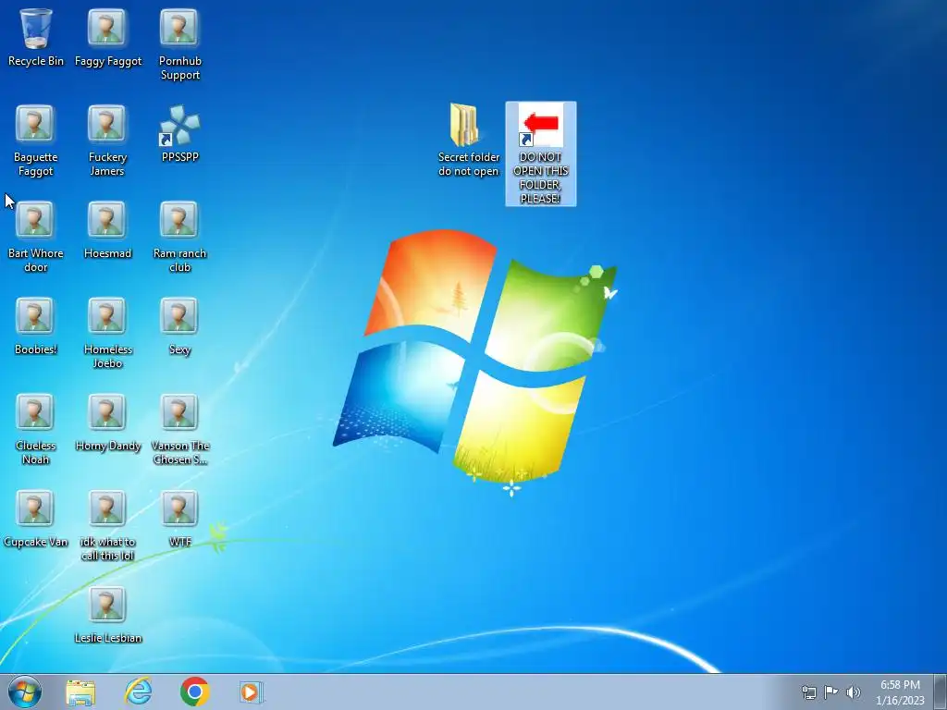This screenshot has height=710, width=947.
Task: Click the volume speaker tray icon
Action: pyautogui.click(x=854, y=692)
